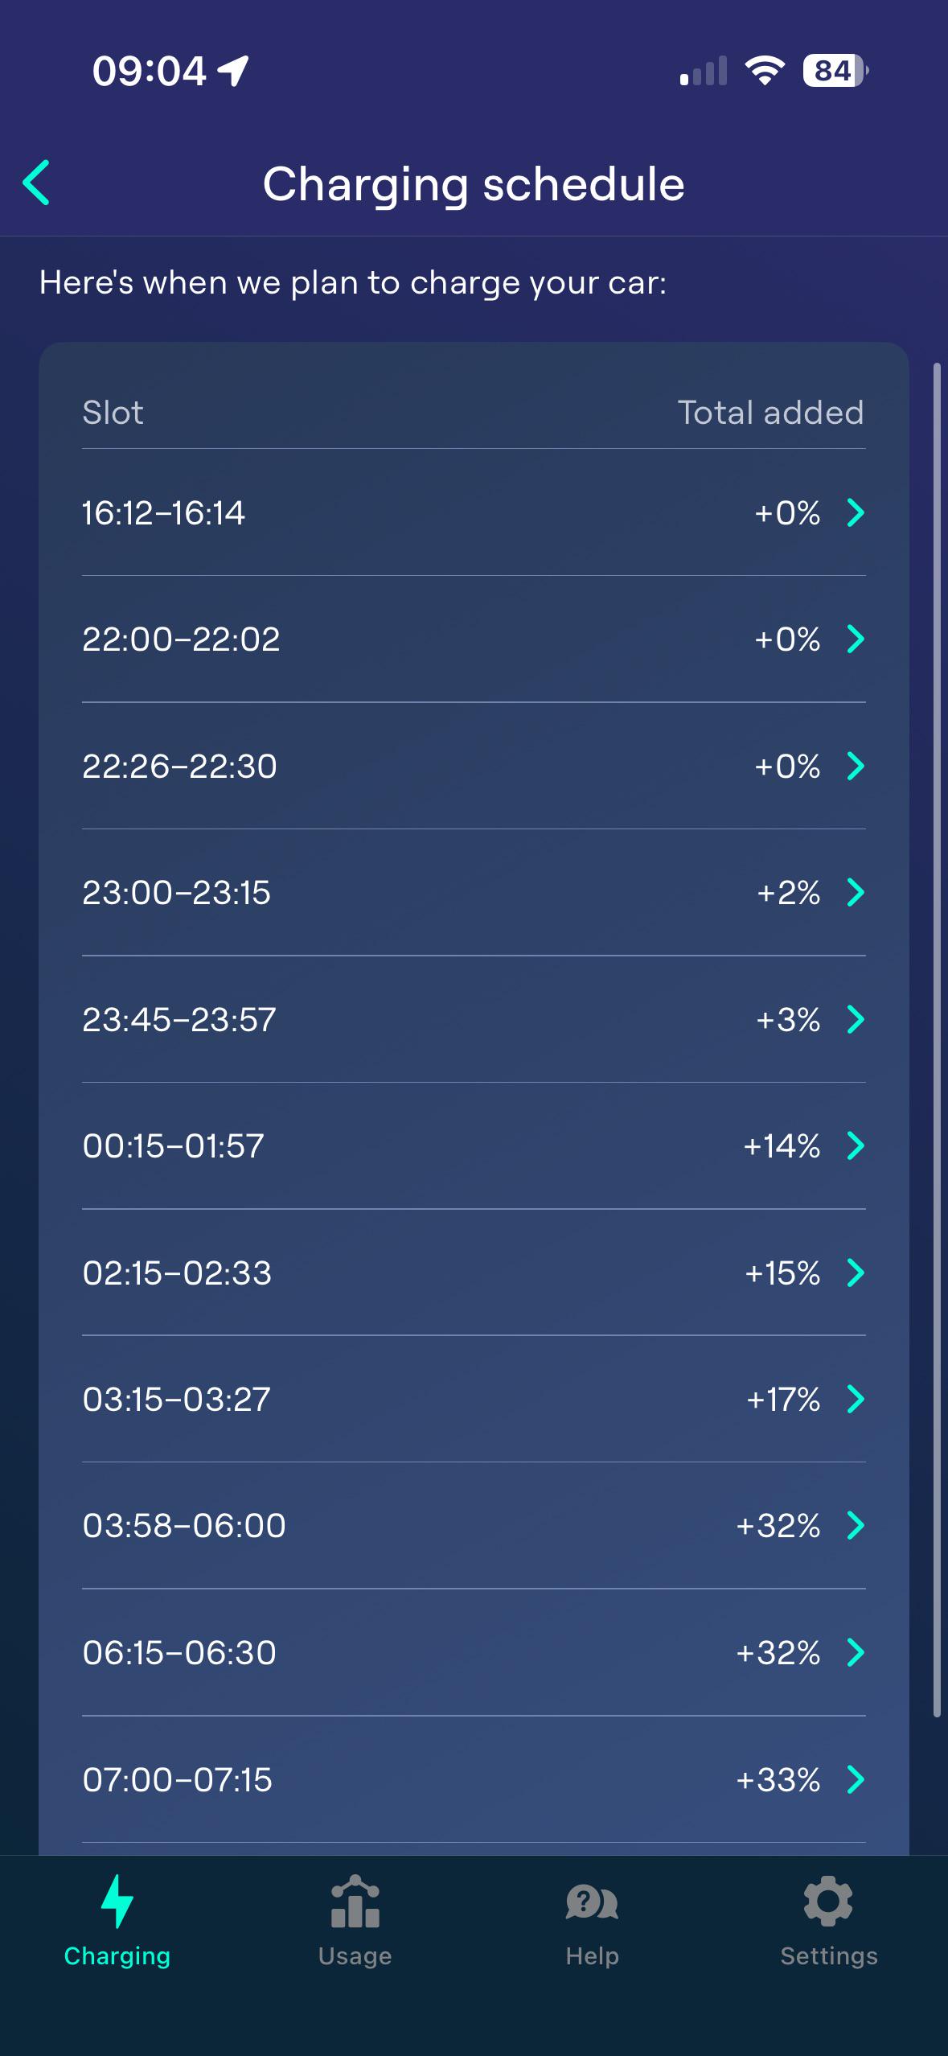Select the Usage tab label
The image size is (948, 2056).
pyautogui.click(x=355, y=1956)
